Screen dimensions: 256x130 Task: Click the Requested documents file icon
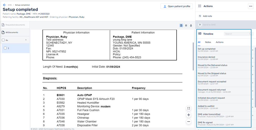[3, 25]
